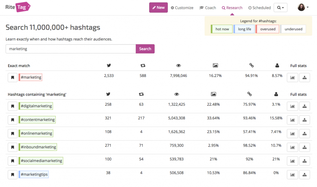This screenshot has height=187, width=317.
Task: Click eye icon in Hashtags containing header
Action: [x=176, y=94]
